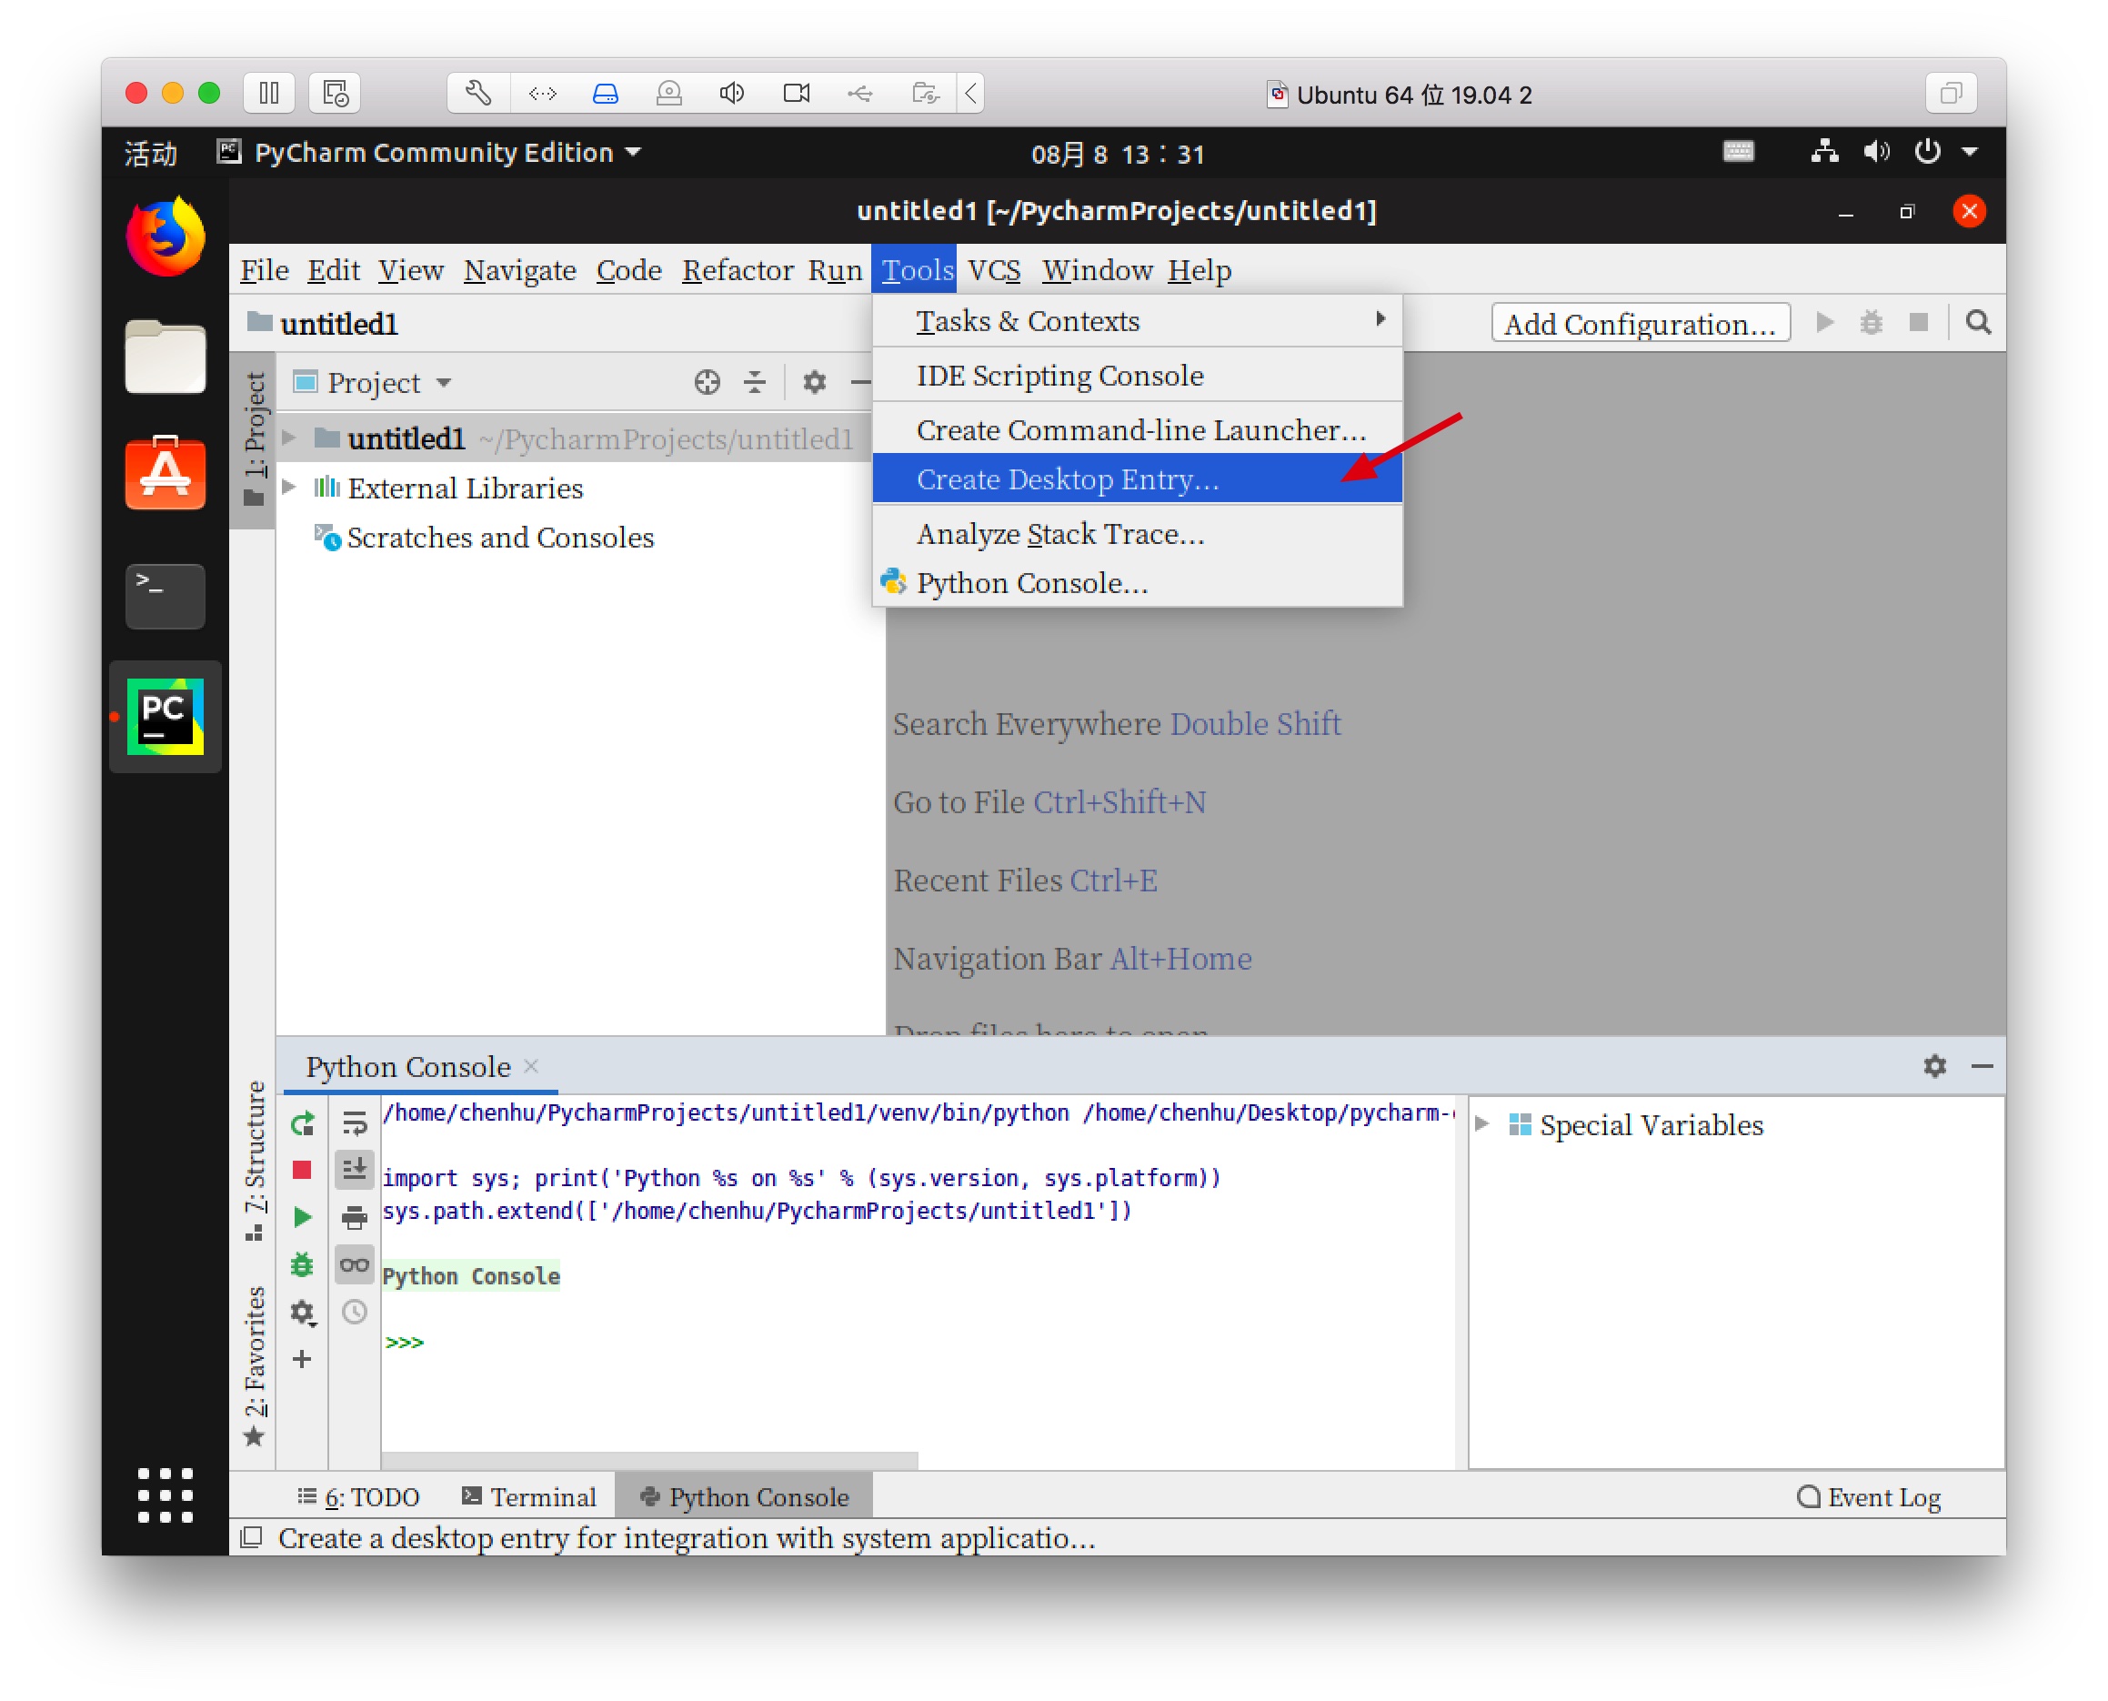Viewport: 2108px width, 1701px height.
Task: Open the Tasks & Contexts submenu
Action: tap(1138, 320)
